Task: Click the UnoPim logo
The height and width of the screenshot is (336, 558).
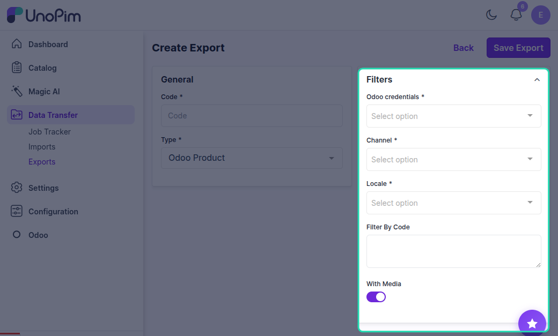Action: 44,16
